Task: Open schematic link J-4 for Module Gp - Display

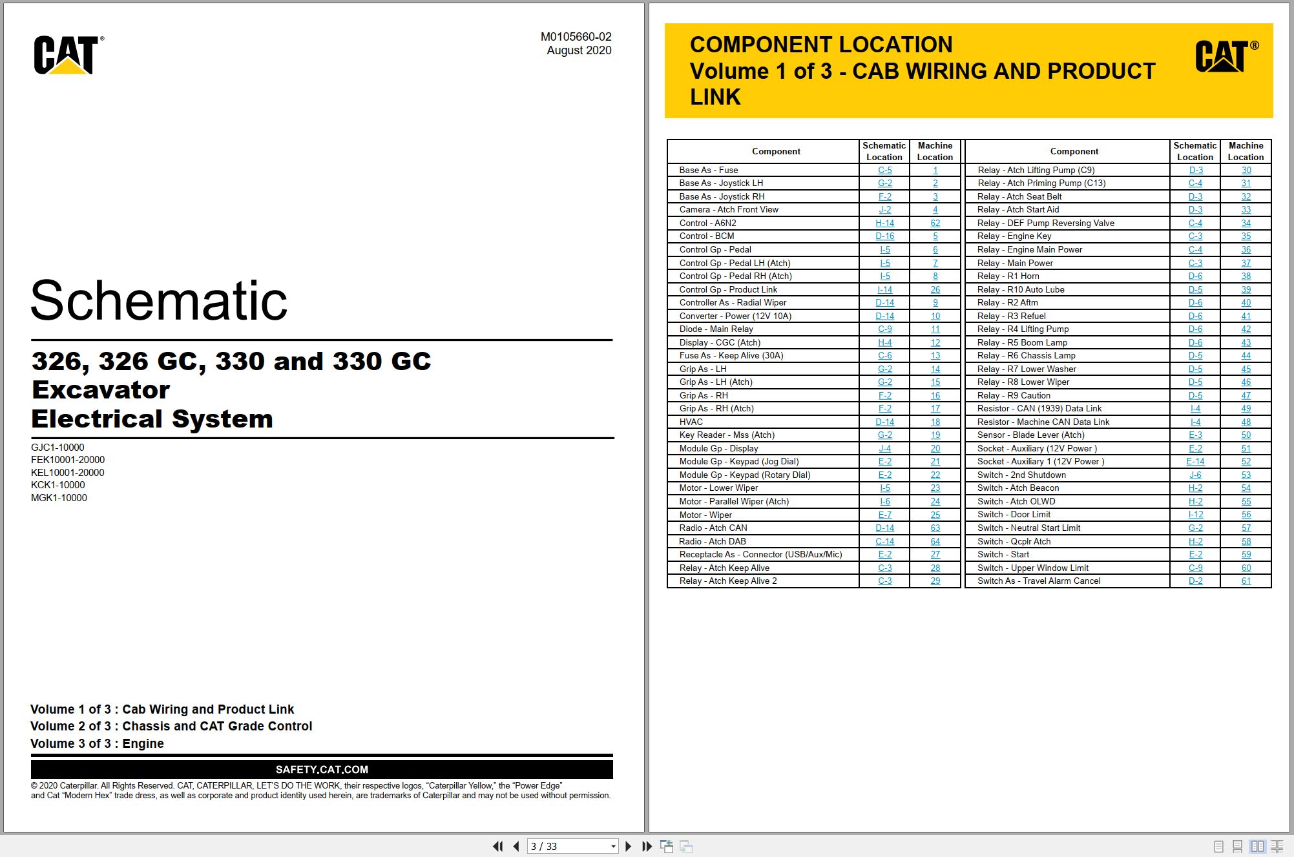Action: point(884,448)
